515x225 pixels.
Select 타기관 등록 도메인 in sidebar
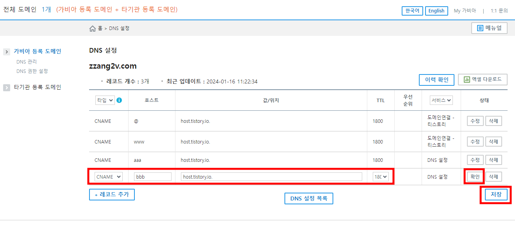(x=38, y=87)
